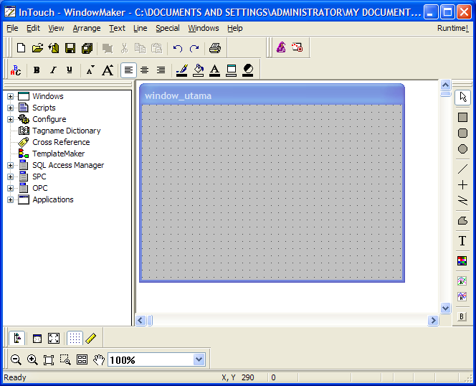Expand the OPC tree node
The height and width of the screenshot is (386, 476).
[x=10, y=188]
